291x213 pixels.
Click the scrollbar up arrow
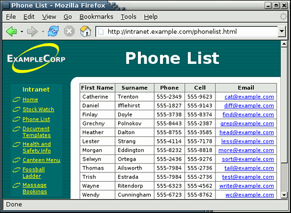[284, 44]
